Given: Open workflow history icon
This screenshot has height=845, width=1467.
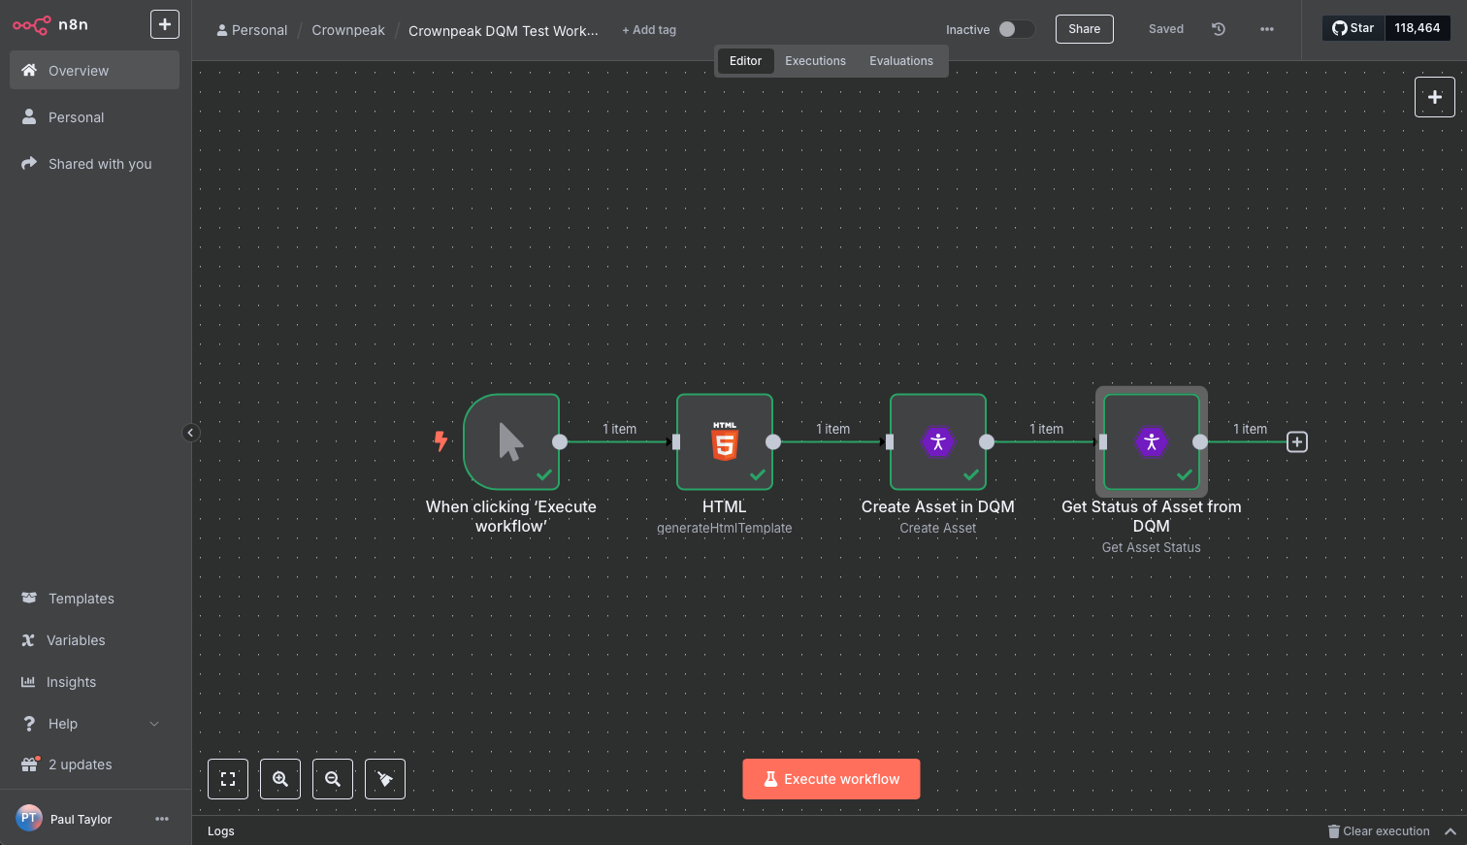Looking at the screenshot, I should [1219, 29].
